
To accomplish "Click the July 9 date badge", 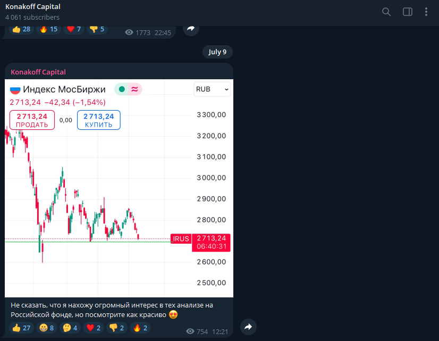I will coord(217,52).
